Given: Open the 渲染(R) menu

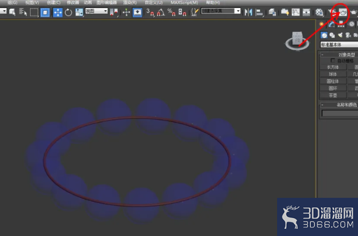Looking at the screenshot, I should point(130,3).
